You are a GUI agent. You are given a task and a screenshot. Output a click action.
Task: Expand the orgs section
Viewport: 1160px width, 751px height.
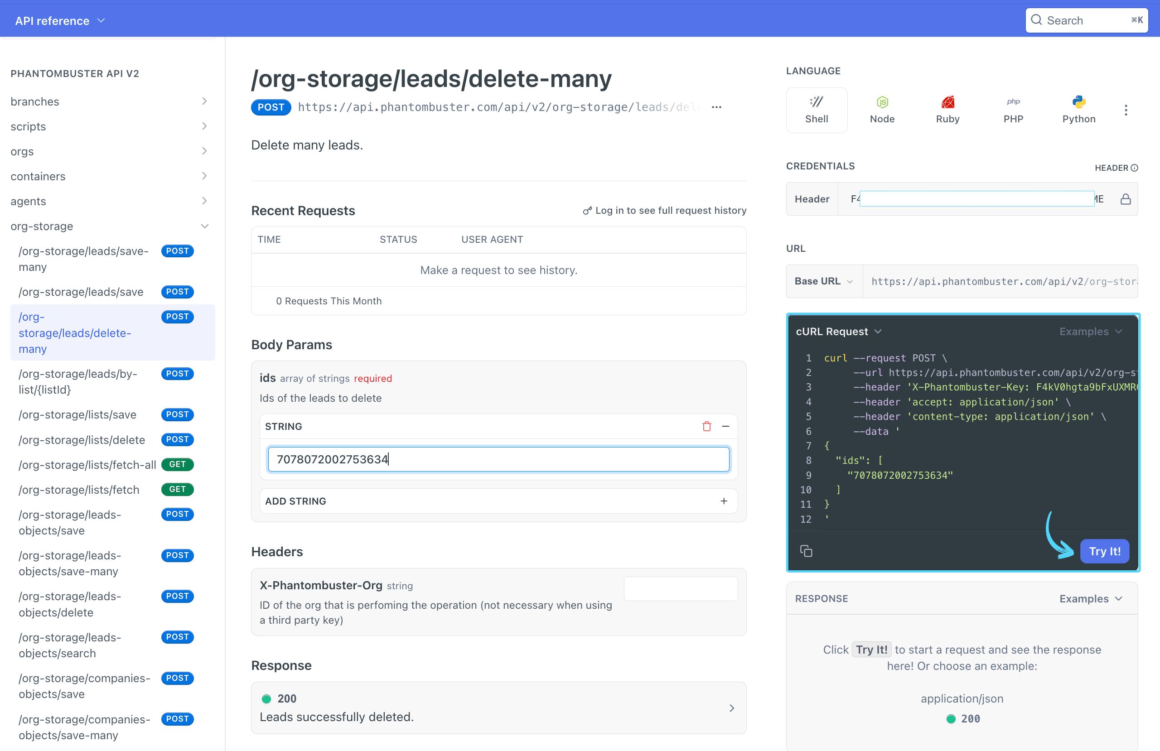204,151
